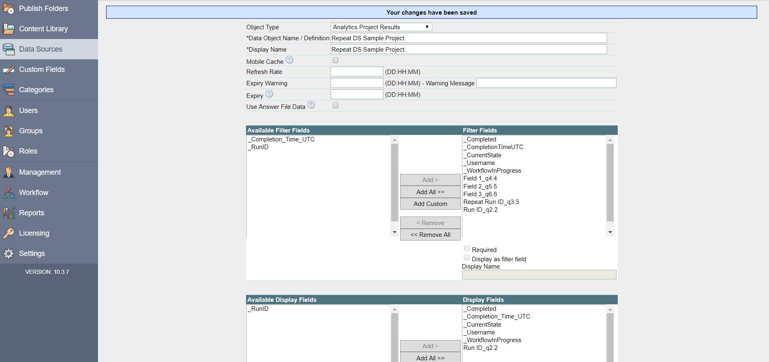Viewport: 769px width, 362px height.
Task: Select _CurrentState in Filter Fields list
Action: coord(482,155)
